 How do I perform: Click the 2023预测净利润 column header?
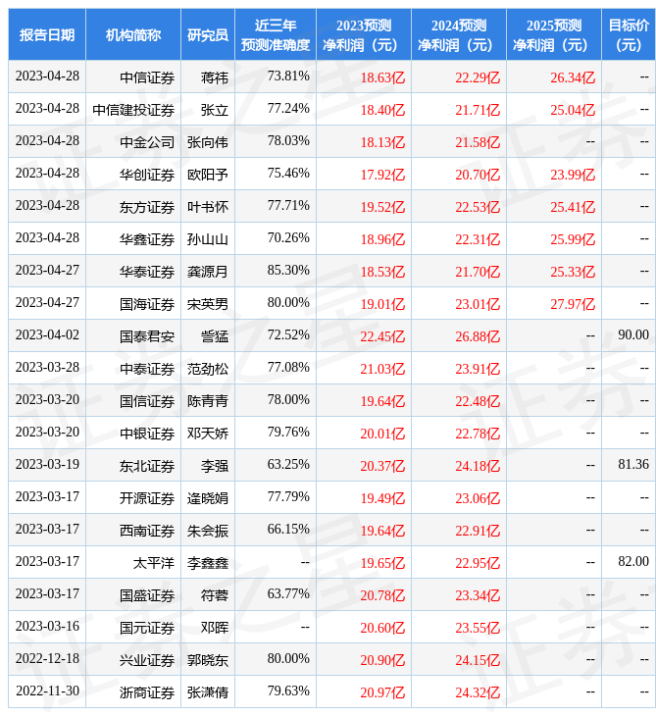(x=364, y=34)
